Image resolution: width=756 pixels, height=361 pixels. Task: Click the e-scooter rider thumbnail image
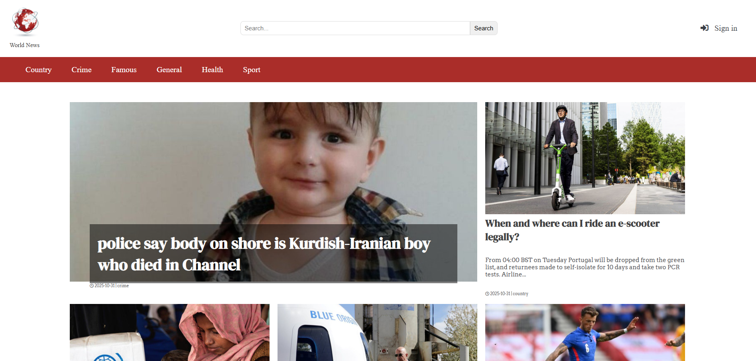(585, 158)
